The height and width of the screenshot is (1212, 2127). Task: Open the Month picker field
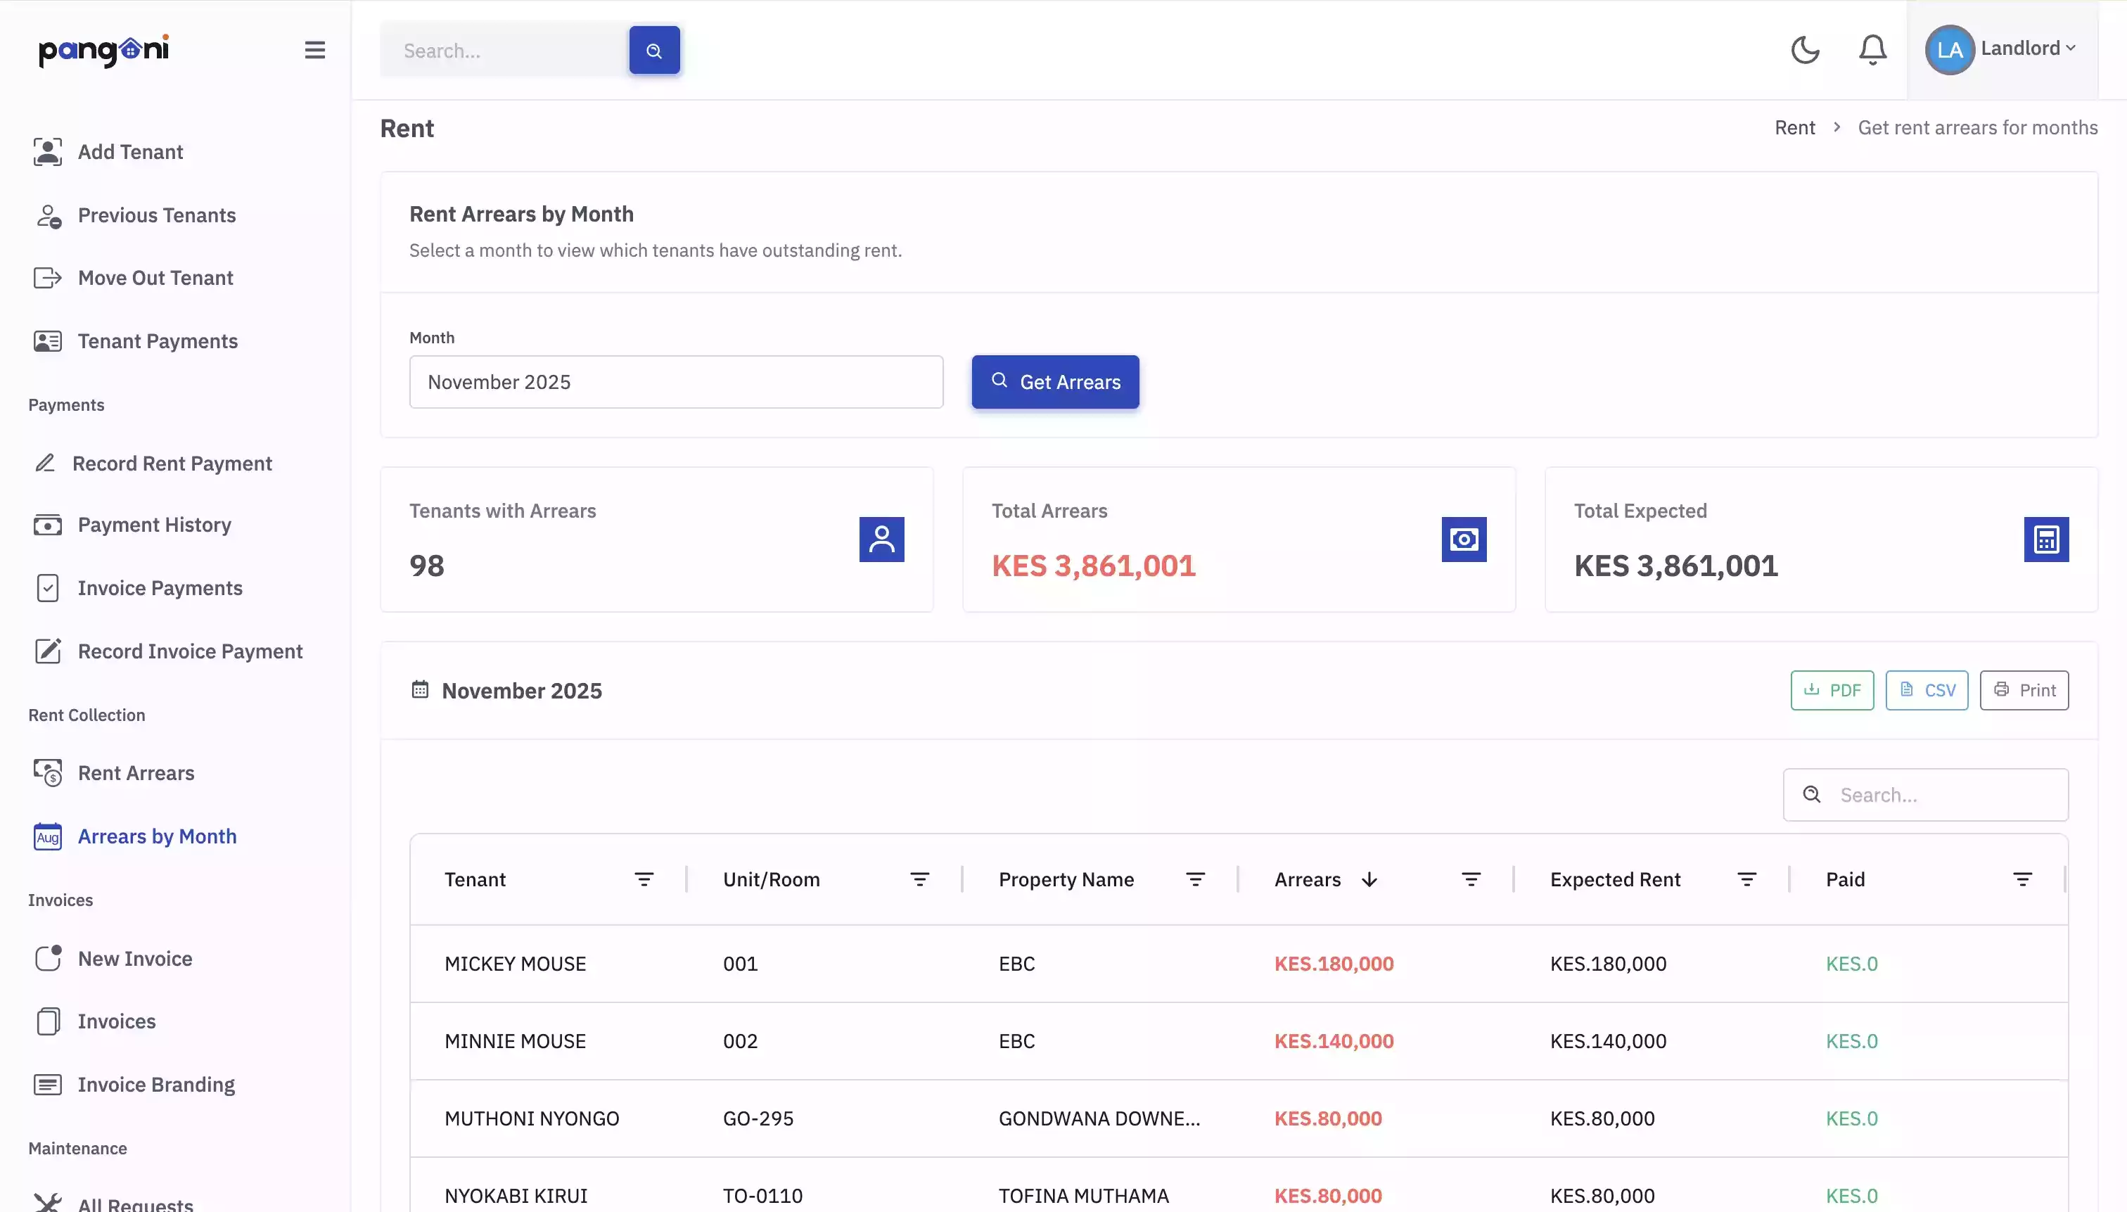676,382
